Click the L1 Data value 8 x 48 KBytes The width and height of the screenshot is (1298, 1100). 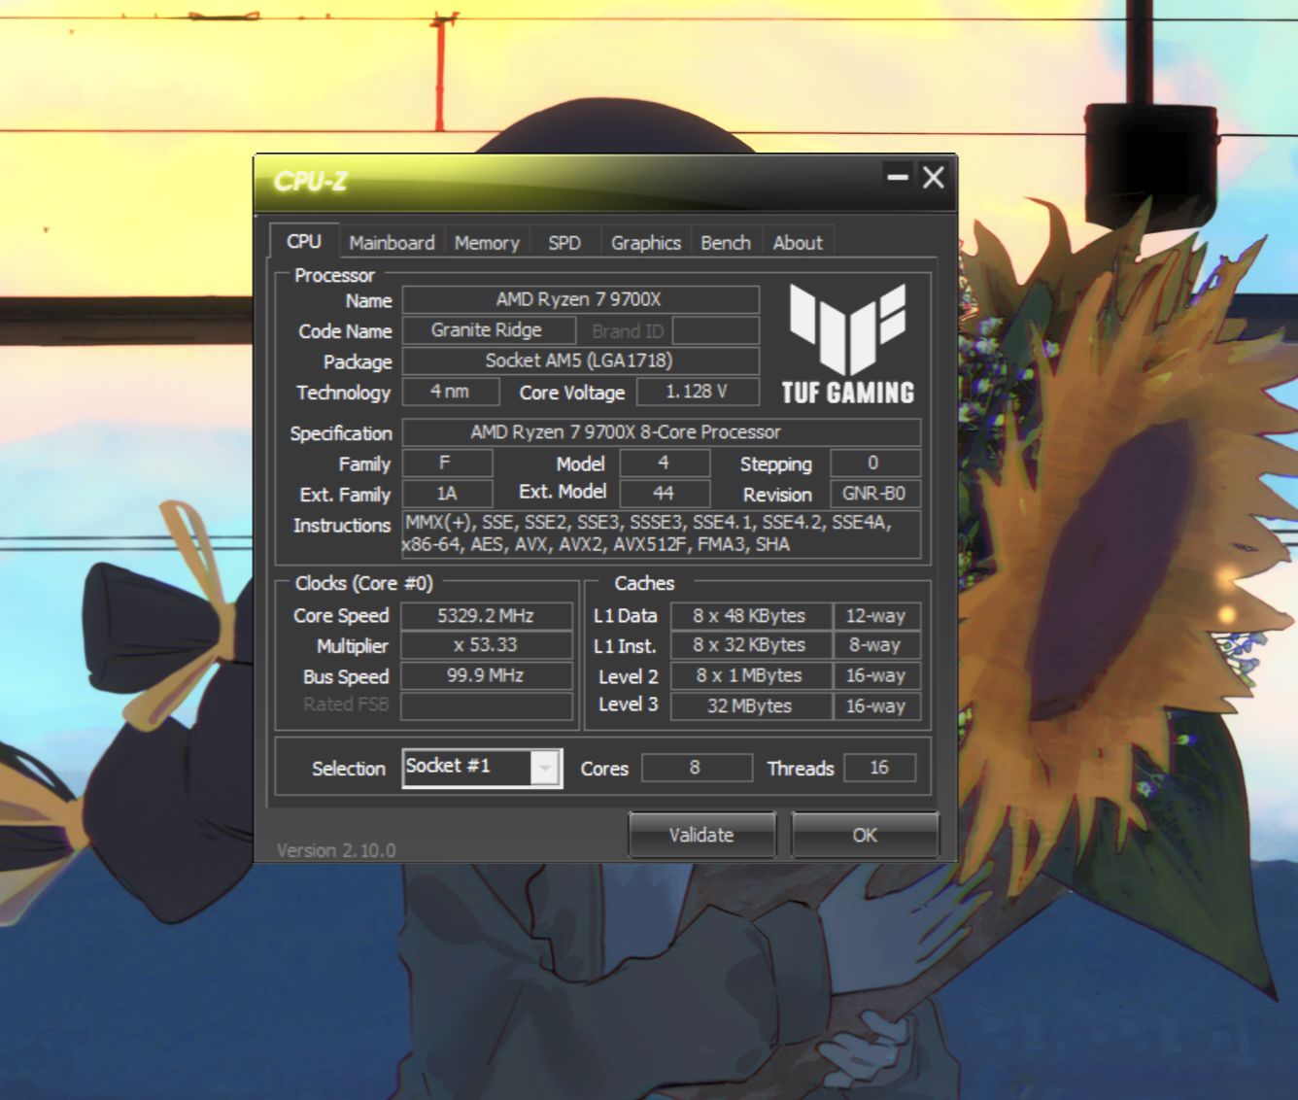point(750,616)
